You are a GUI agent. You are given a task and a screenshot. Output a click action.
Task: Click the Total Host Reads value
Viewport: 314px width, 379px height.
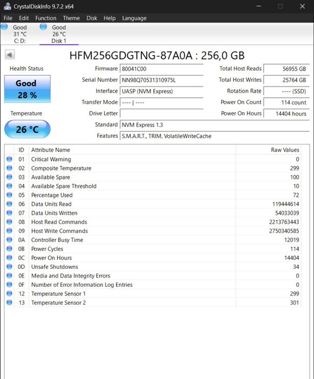[x=286, y=69]
